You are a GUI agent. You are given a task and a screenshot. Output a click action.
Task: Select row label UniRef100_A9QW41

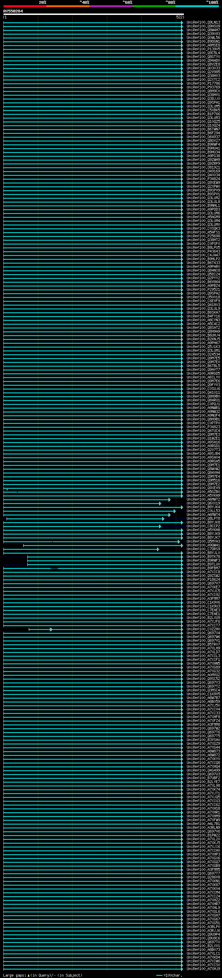tap(203, 546)
